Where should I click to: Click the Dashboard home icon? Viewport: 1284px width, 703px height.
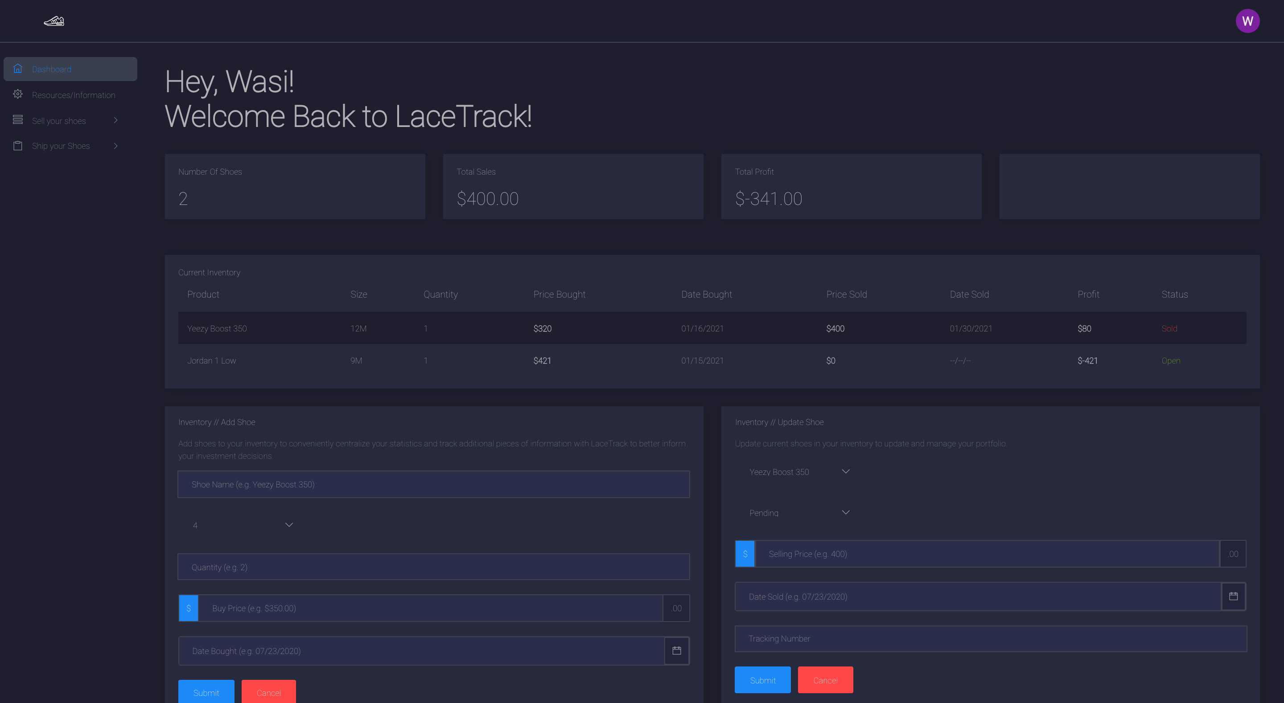18,69
